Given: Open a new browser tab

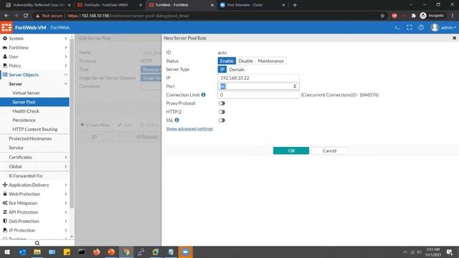Looking at the screenshot, I should (295, 5).
